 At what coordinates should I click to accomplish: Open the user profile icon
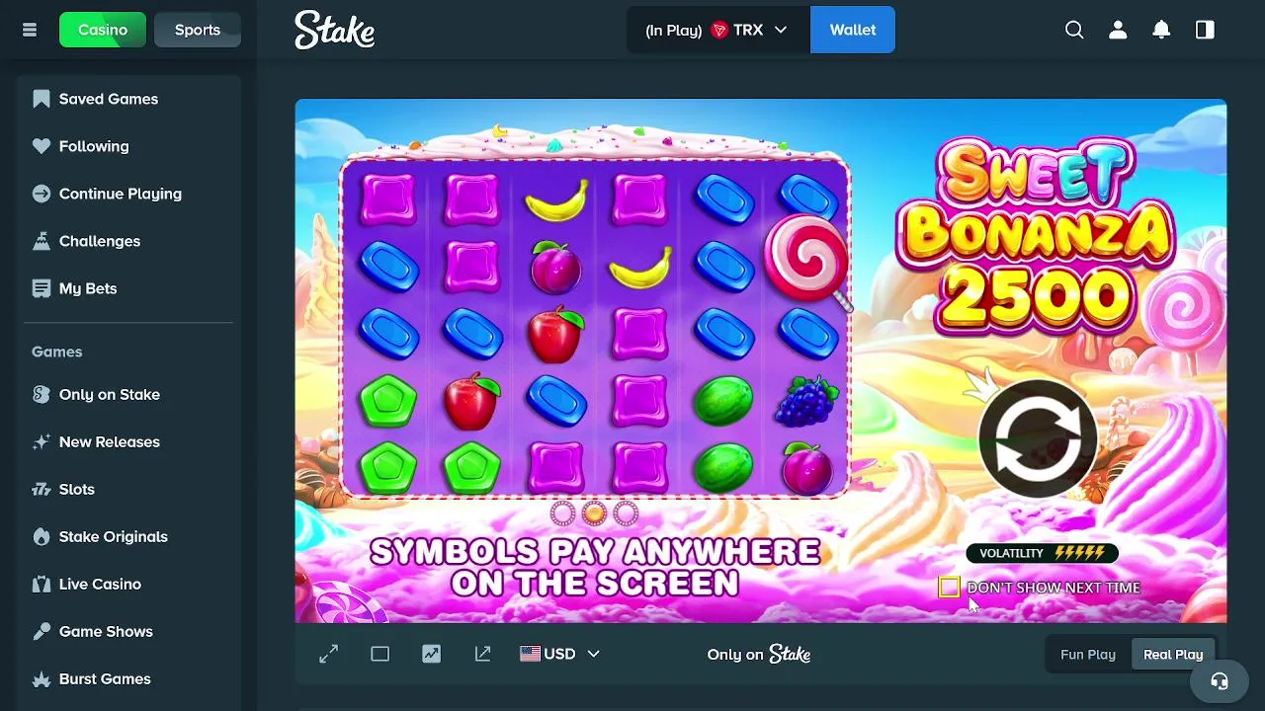(x=1118, y=30)
